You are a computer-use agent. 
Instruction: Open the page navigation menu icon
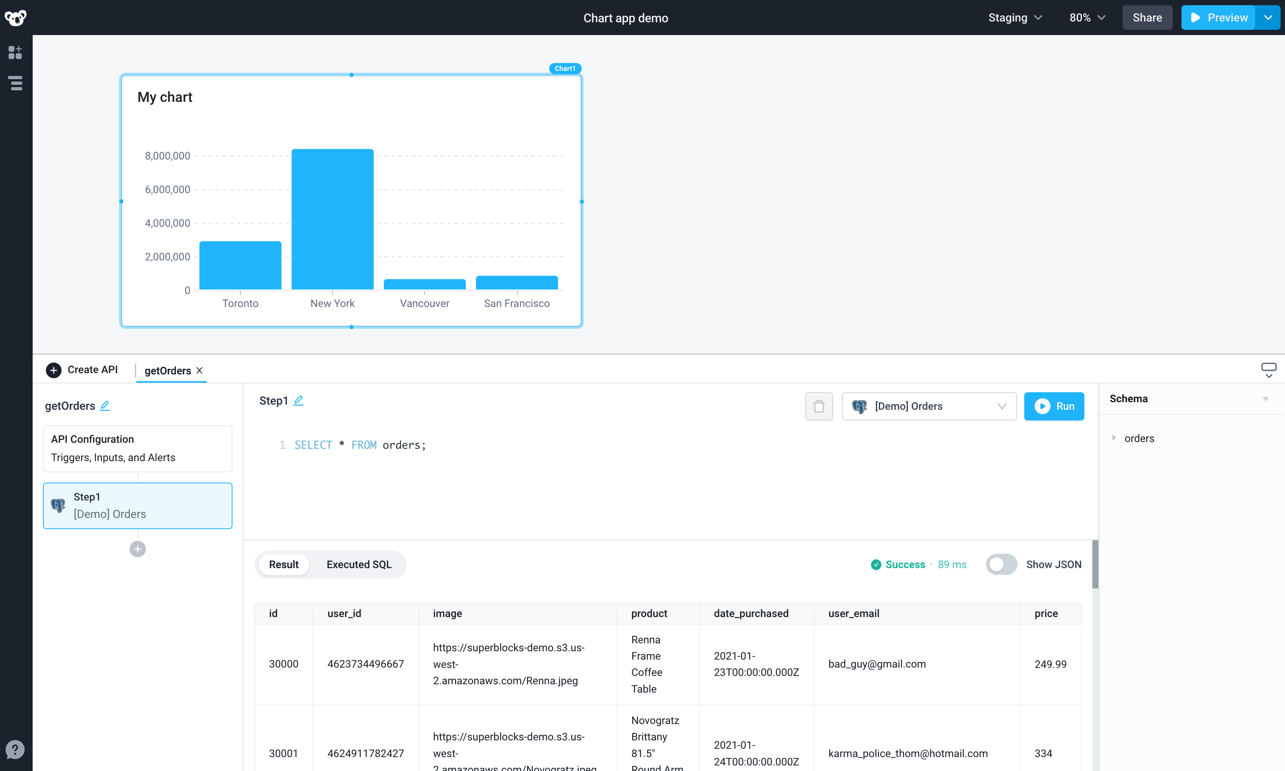(15, 83)
